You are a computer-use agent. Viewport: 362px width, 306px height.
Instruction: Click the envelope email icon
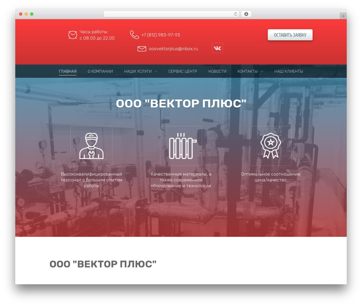tap(142, 49)
